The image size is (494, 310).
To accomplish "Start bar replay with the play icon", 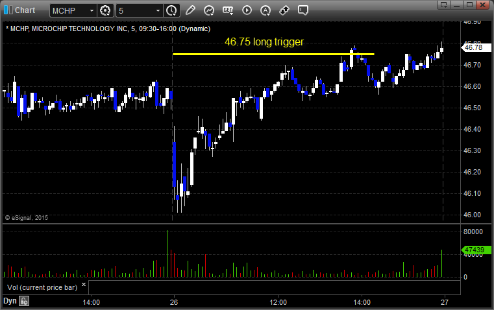I will tap(247, 10).
